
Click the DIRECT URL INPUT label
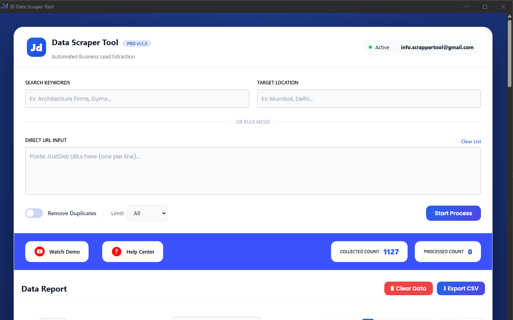tap(46, 140)
